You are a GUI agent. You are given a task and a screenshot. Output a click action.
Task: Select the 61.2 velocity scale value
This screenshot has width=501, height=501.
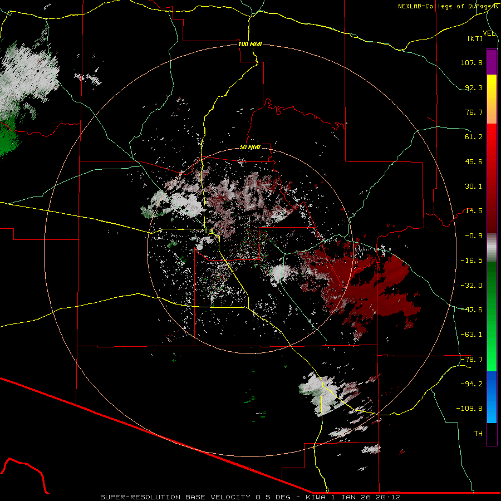click(474, 137)
